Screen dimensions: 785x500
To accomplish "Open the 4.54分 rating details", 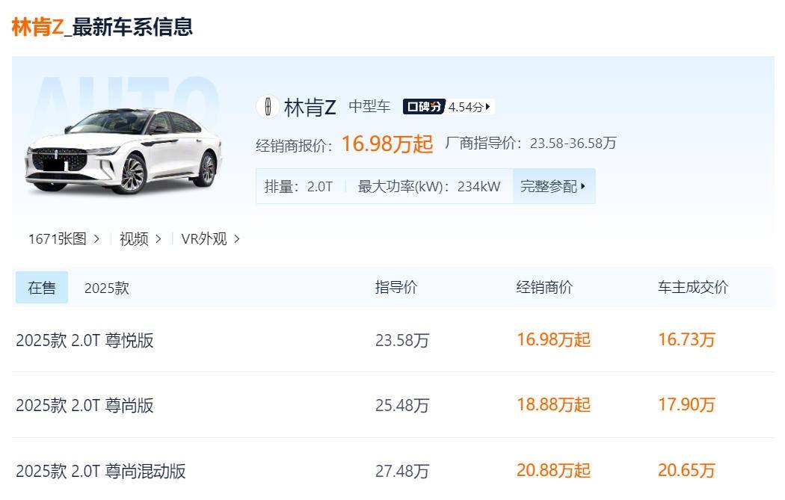I will (x=470, y=107).
